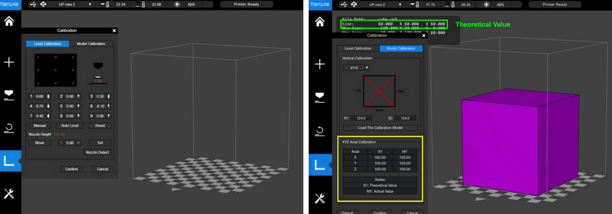Image resolution: width=612 pixels, height=214 pixels.
Task: Click the X axis M1 value cell
Action: click(405, 158)
